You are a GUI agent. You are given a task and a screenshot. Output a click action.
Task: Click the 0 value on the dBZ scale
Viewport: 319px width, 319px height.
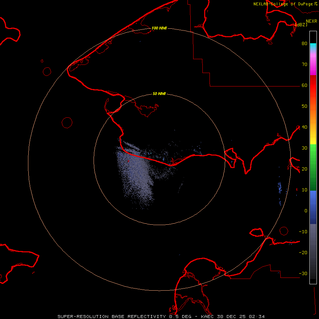pos(306,211)
